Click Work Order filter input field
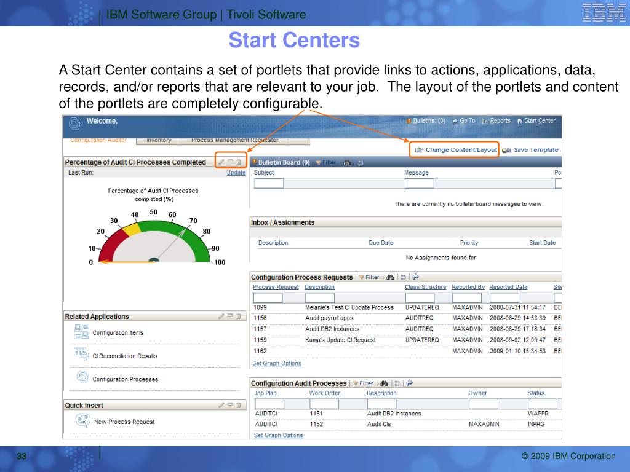 (324, 404)
